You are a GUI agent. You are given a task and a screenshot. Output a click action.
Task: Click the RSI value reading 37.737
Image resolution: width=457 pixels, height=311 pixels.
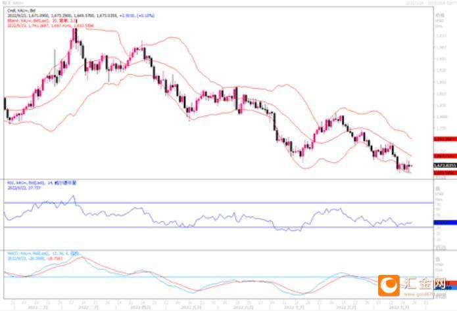click(34, 188)
